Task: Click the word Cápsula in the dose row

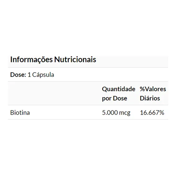Action: pyautogui.click(x=43, y=75)
